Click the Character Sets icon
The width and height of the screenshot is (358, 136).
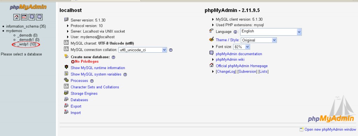tap(66, 86)
